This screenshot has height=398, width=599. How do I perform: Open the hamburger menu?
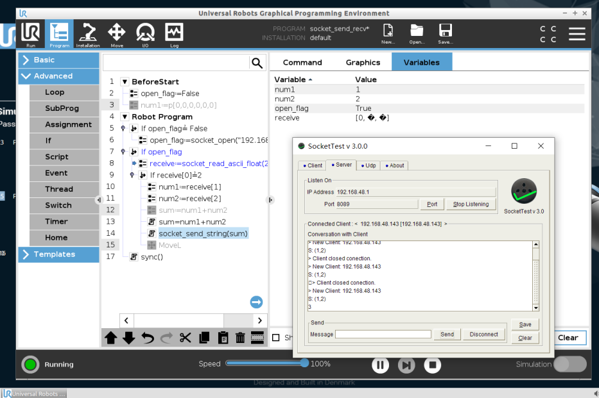(x=577, y=33)
